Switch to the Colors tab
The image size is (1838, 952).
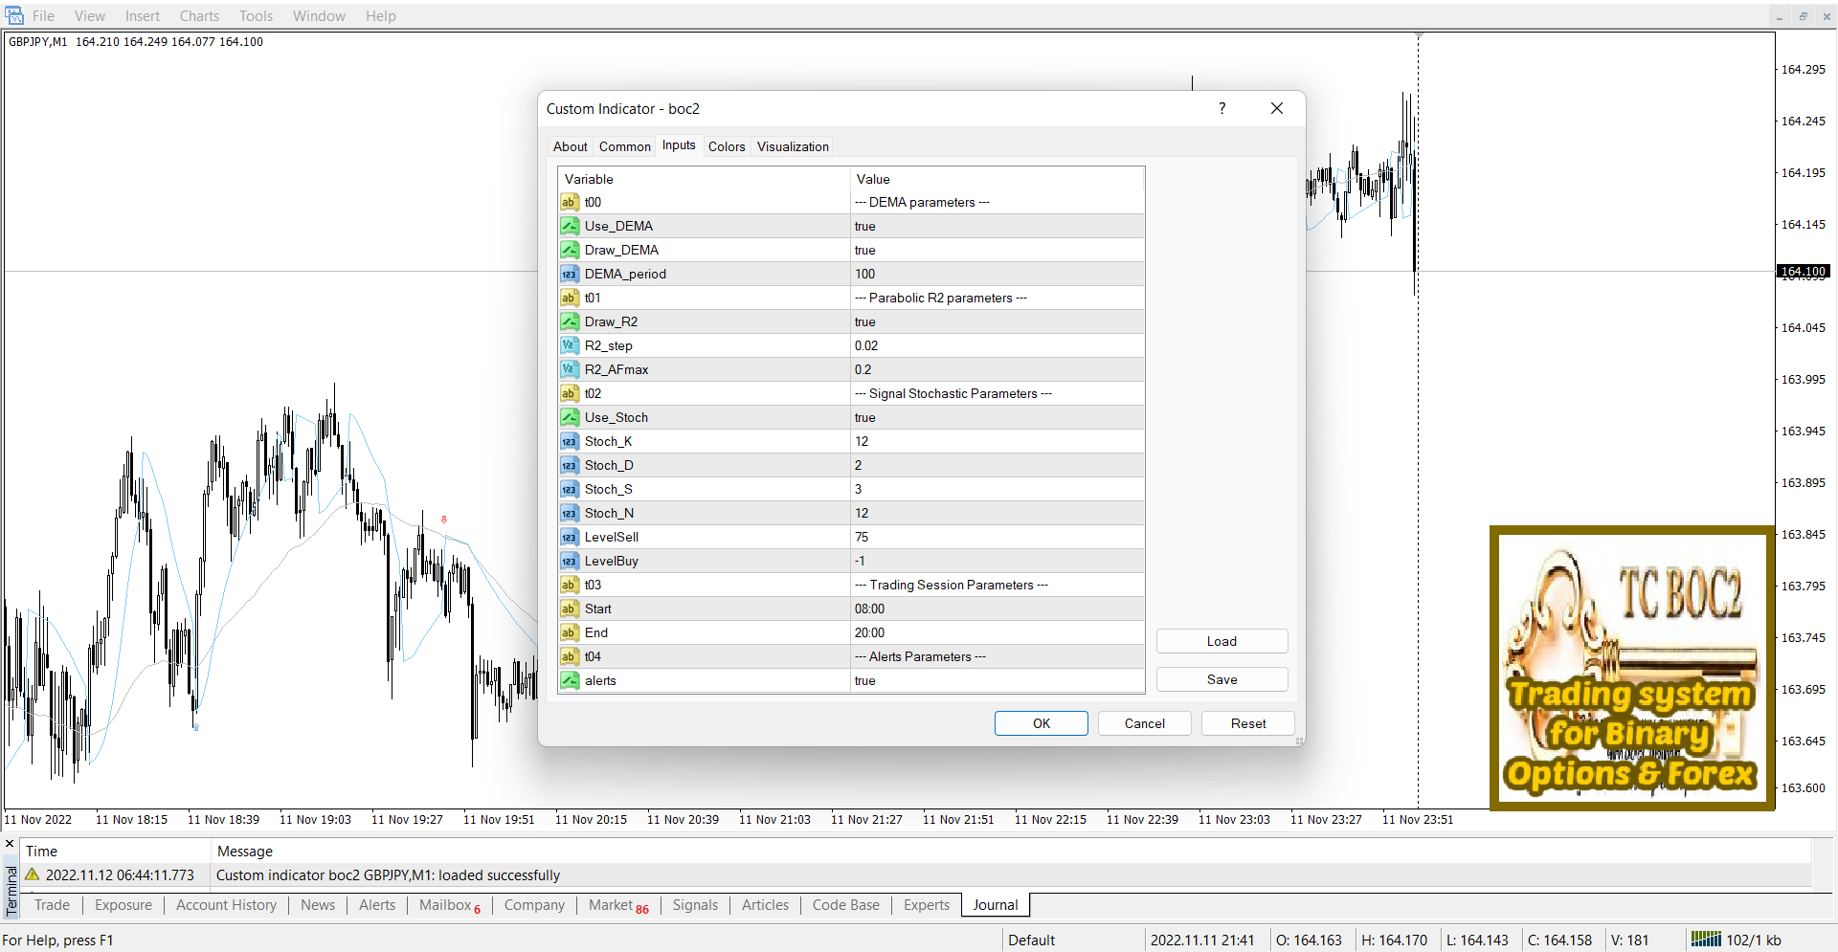coord(726,147)
